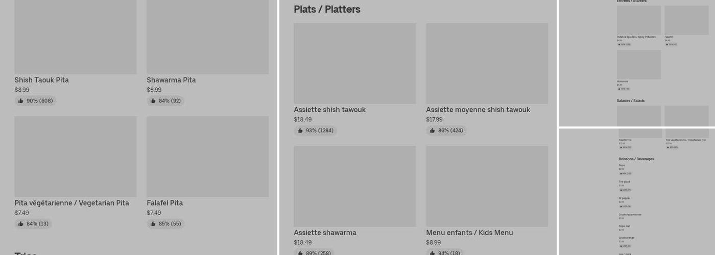
Task: Click thumbs-up icon for Assiette moyenne shish tawouk
Action: point(433,131)
